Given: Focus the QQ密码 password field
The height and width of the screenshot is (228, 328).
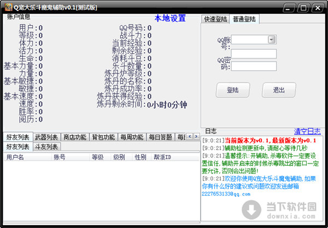Looking at the screenshot, I should coord(254,66).
